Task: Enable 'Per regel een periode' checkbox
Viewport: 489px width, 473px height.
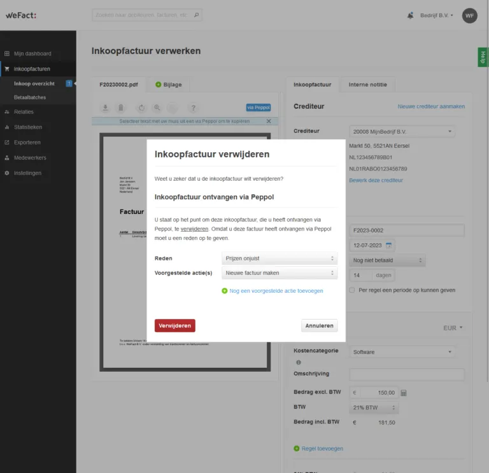Action: click(x=352, y=290)
